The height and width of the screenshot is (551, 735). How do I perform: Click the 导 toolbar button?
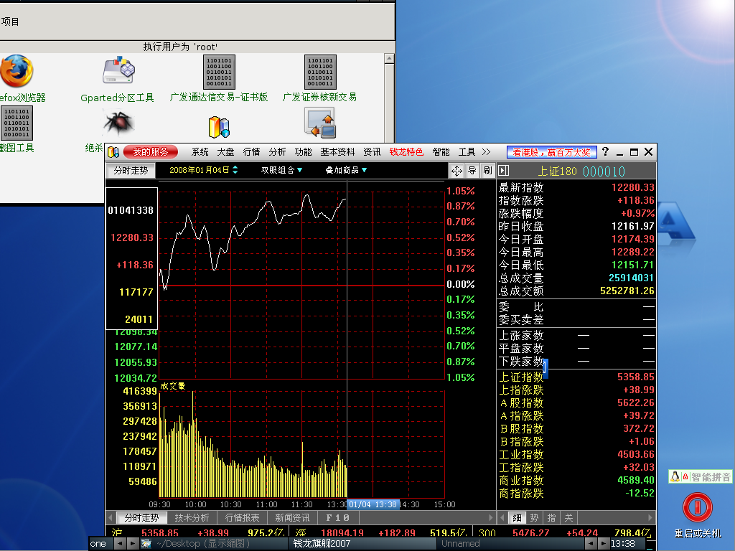472,171
